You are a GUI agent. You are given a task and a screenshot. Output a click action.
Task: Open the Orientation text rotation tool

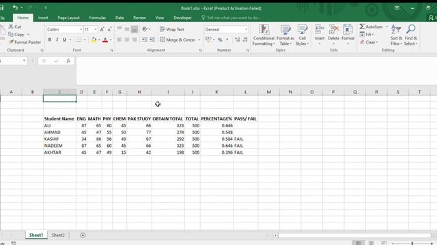(x=145, y=29)
